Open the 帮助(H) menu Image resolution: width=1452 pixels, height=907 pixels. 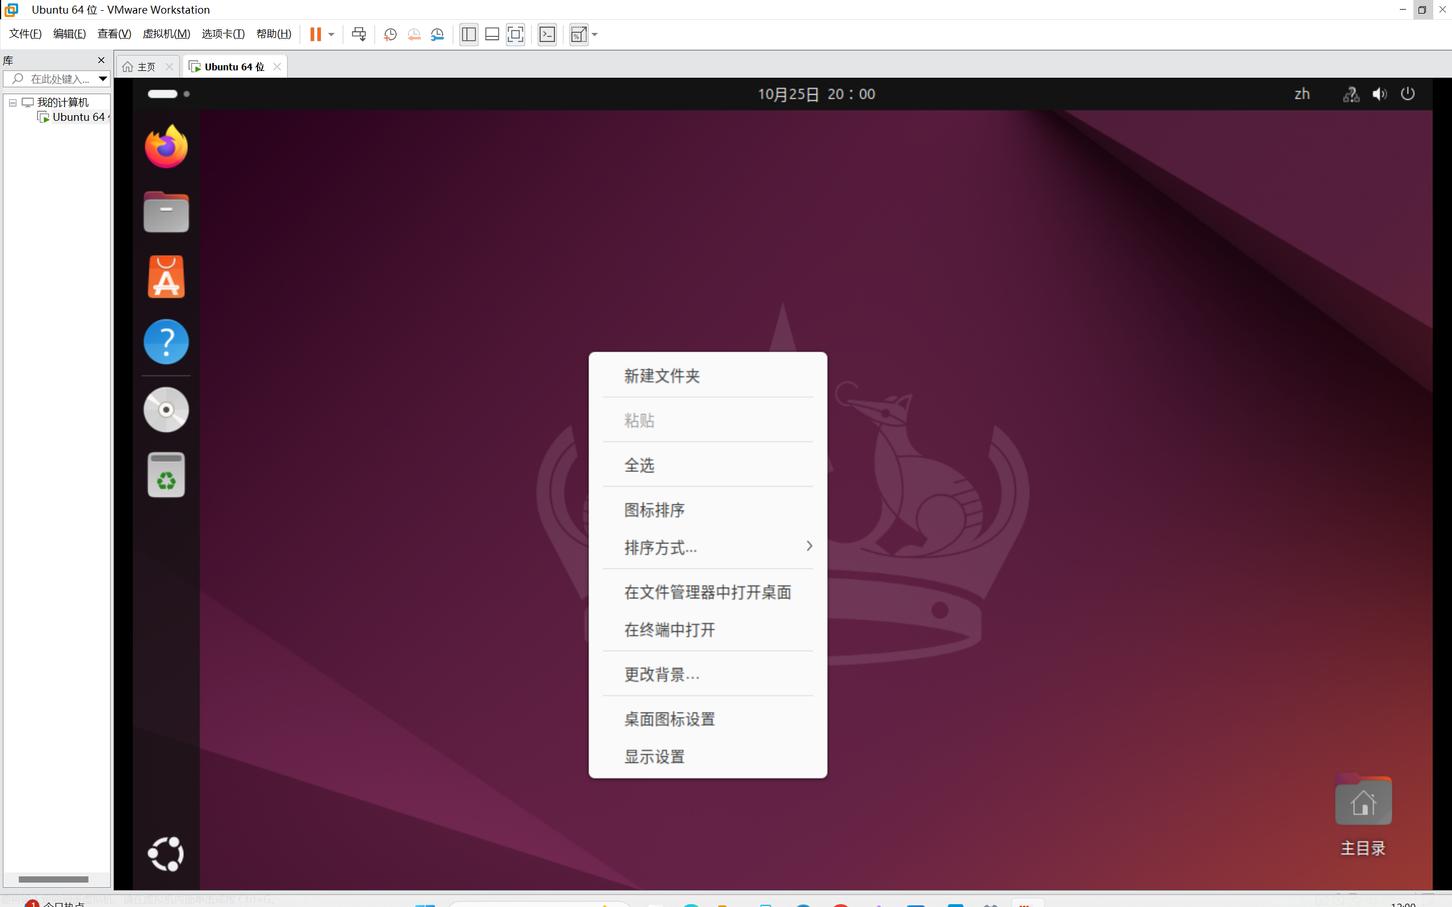coord(273,33)
